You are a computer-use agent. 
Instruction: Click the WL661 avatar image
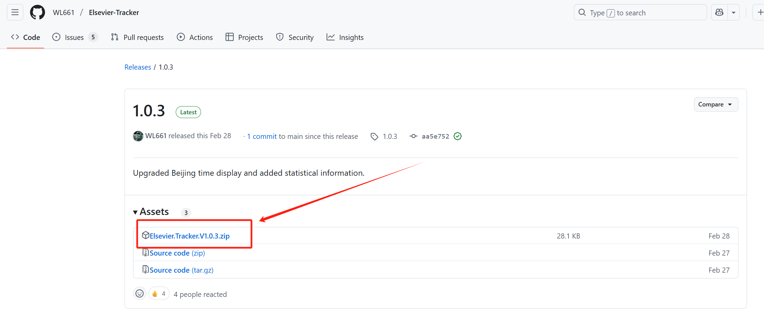point(138,136)
